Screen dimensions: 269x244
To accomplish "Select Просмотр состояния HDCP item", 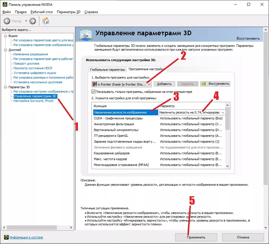I will (x=33, y=68).
